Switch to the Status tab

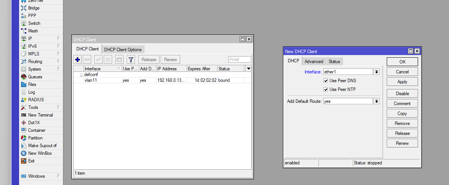coord(334,62)
